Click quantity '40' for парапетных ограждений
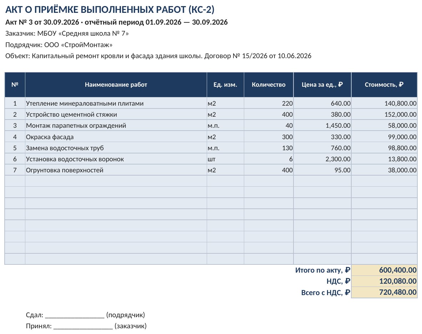The image size is (422, 334). pos(268,125)
